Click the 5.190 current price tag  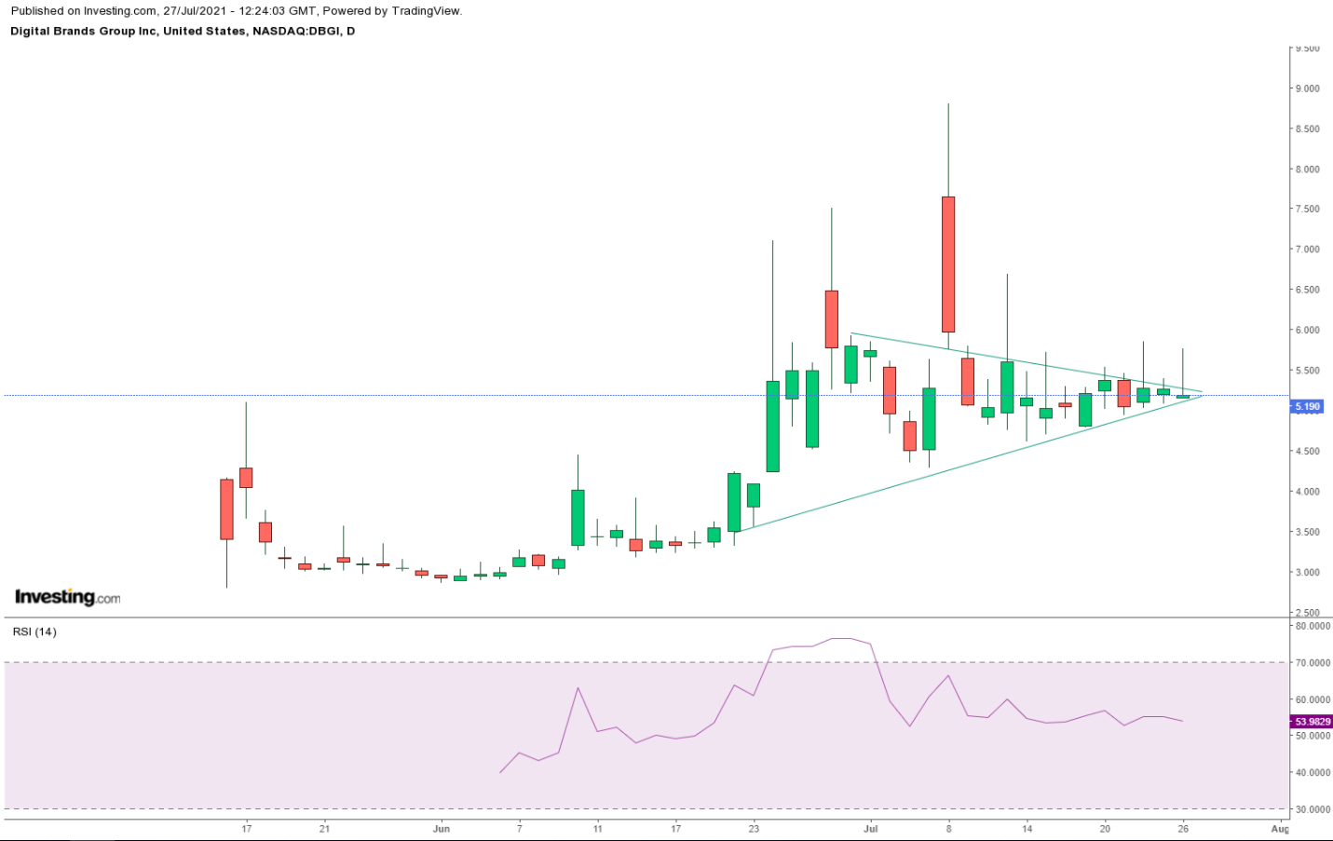[1307, 407]
